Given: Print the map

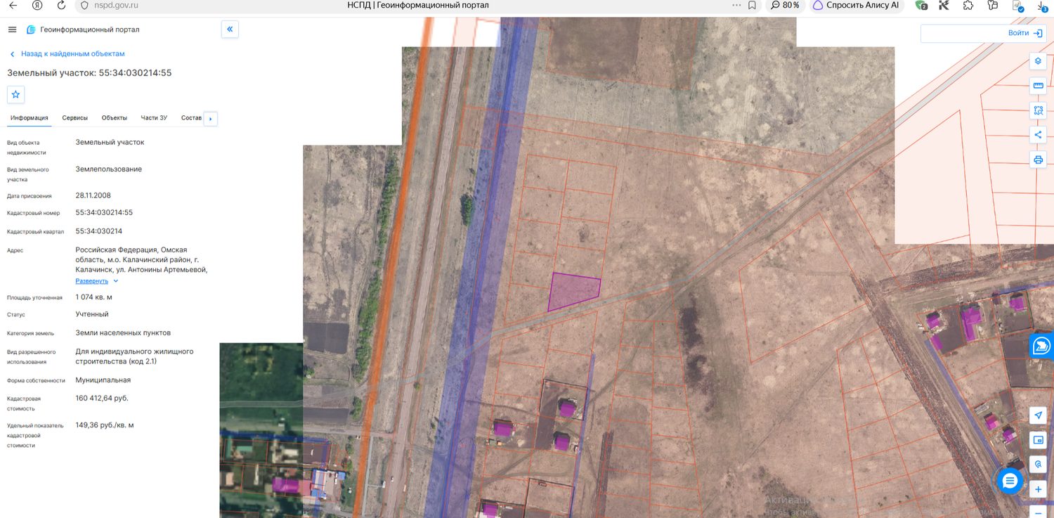Looking at the screenshot, I should click(1038, 160).
